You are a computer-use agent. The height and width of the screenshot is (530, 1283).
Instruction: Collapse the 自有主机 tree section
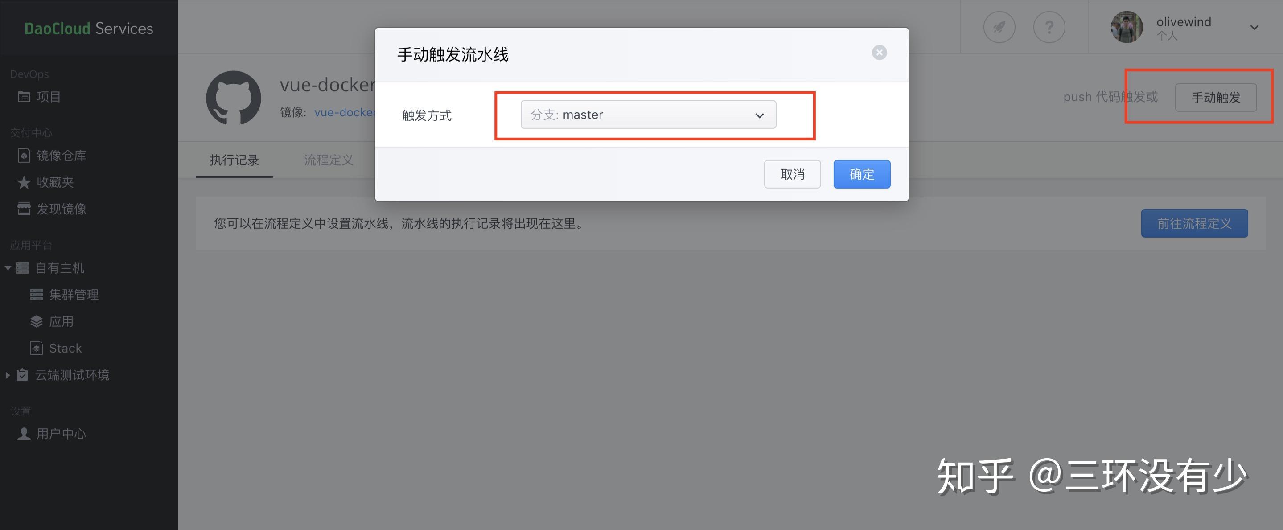tap(8, 268)
